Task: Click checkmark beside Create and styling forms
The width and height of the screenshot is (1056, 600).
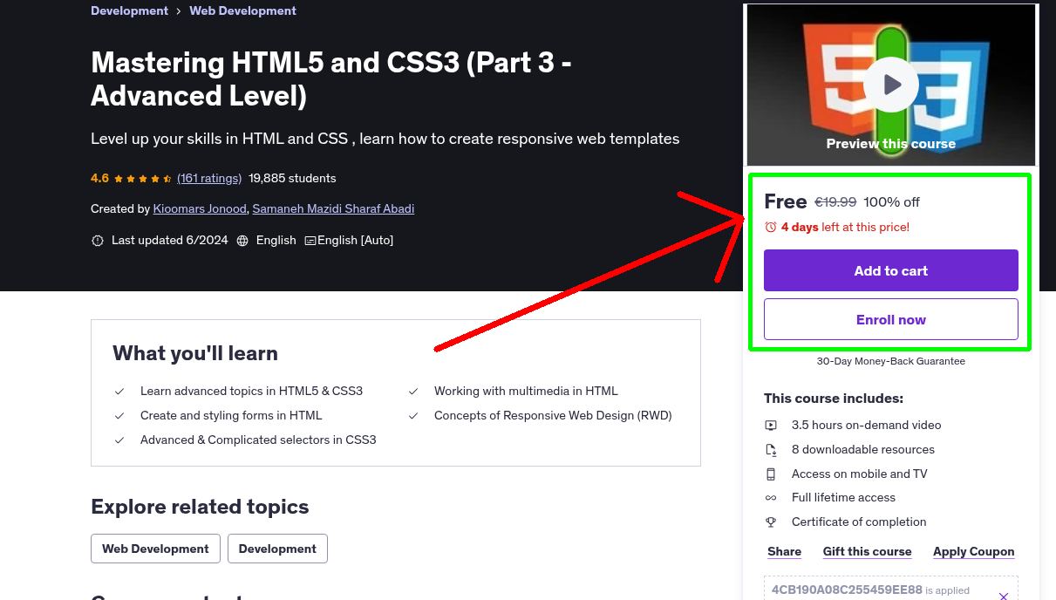Action: (x=119, y=416)
